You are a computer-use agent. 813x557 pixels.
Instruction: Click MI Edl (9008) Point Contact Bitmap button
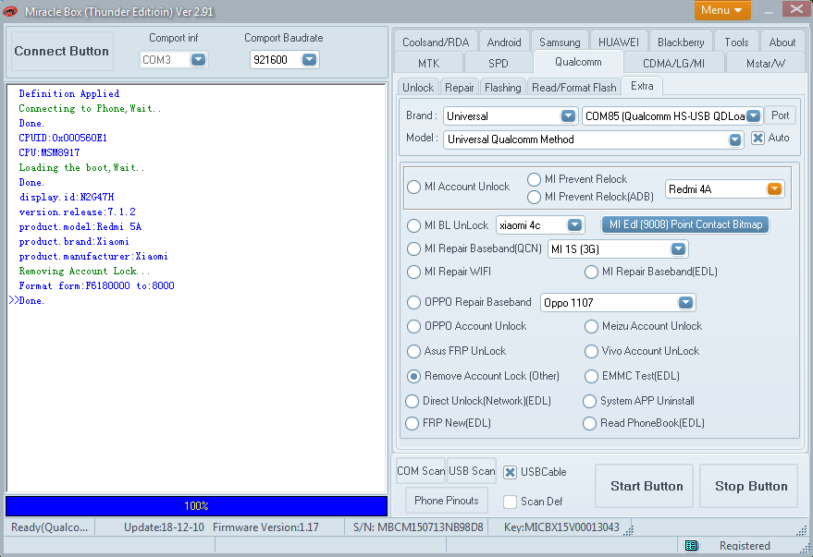tap(685, 224)
